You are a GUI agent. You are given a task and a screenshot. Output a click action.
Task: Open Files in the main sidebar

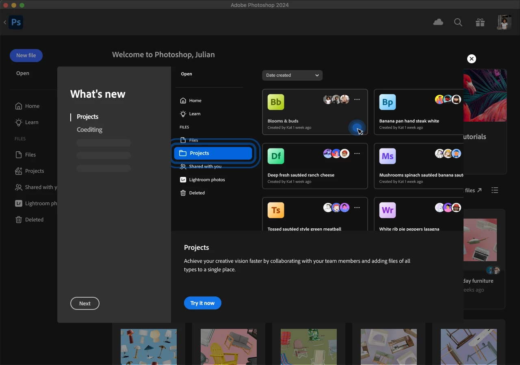pyautogui.click(x=26, y=155)
